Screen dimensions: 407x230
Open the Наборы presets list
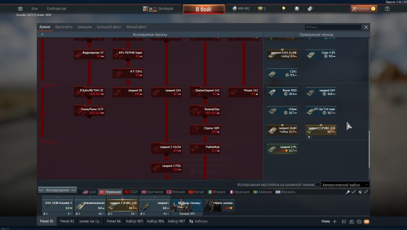pos(198,222)
